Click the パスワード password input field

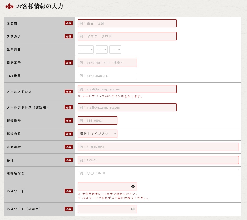pyautogui.click(x=104, y=186)
